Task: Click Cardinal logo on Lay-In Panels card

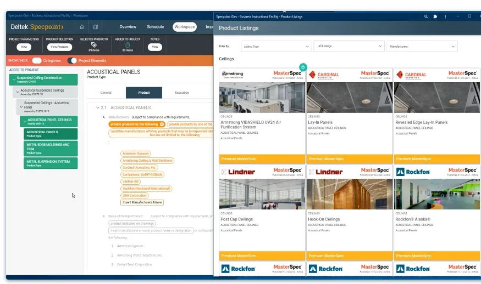Action: [x=324, y=75]
